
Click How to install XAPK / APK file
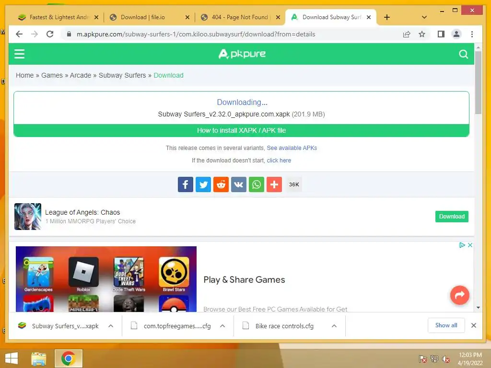(242, 130)
